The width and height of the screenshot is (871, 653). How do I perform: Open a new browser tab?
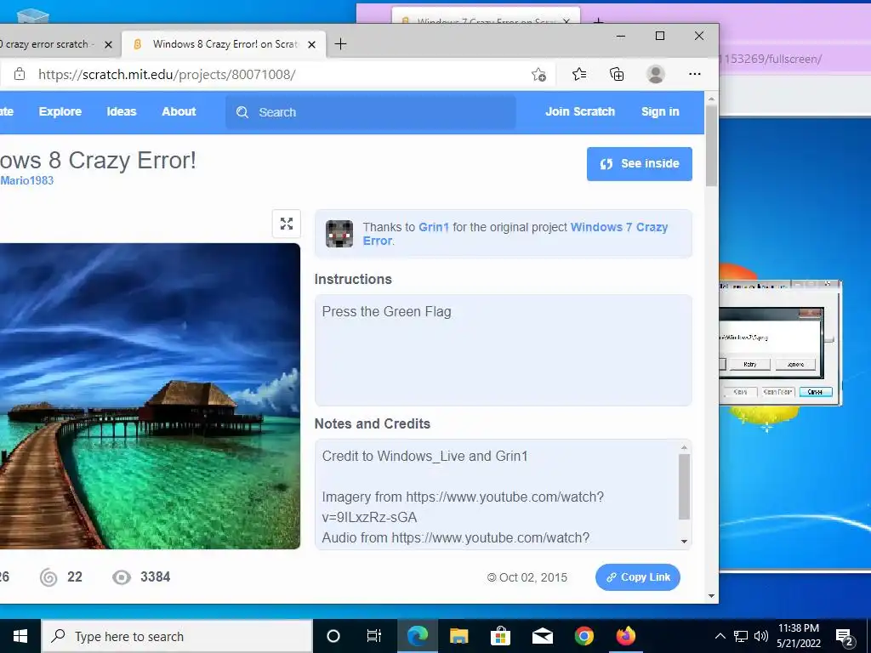coord(340,44)
